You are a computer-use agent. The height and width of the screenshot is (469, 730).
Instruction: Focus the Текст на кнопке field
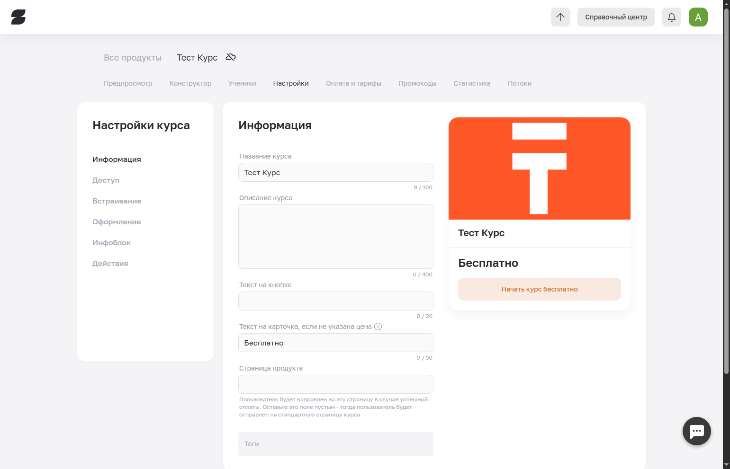coord(336,301)
